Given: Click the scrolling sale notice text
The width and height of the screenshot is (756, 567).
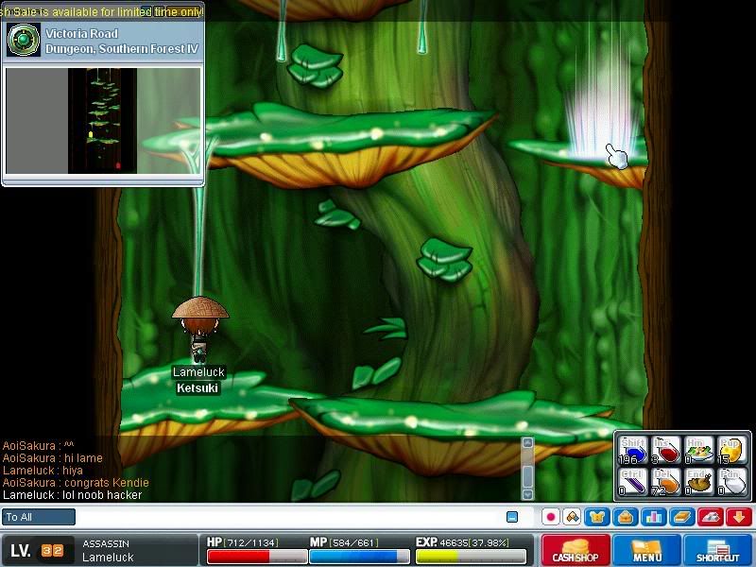Looking at the screenshot, I should (102, 11).
